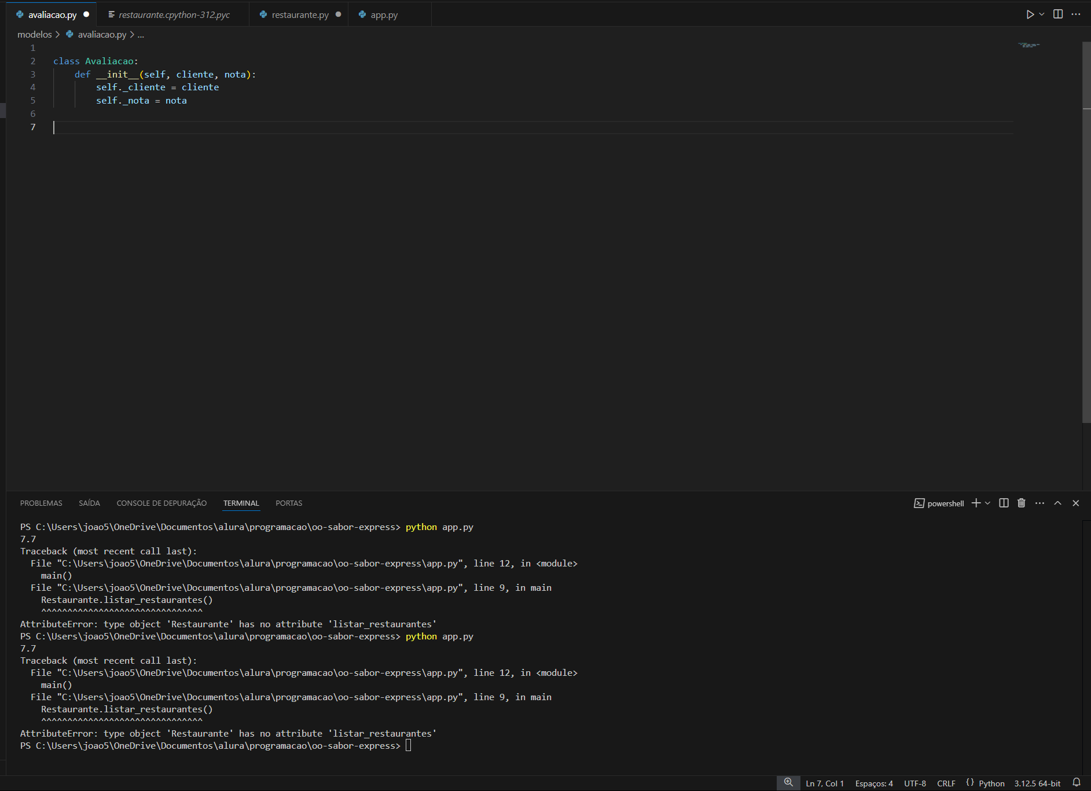Kill the terminal with the trash icon
This screenshot has width=1091, height=791.
click(x=1022, y=503)
